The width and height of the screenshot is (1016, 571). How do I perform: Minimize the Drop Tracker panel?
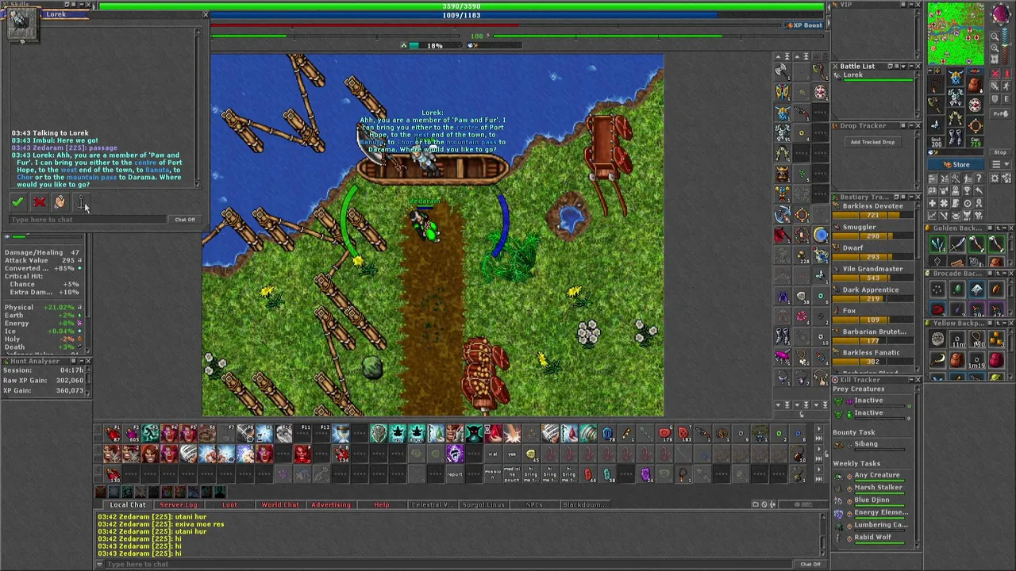point(911,125)
